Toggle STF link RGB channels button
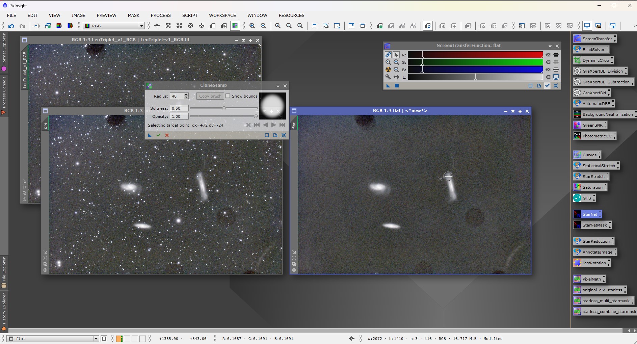 [388, 55]
